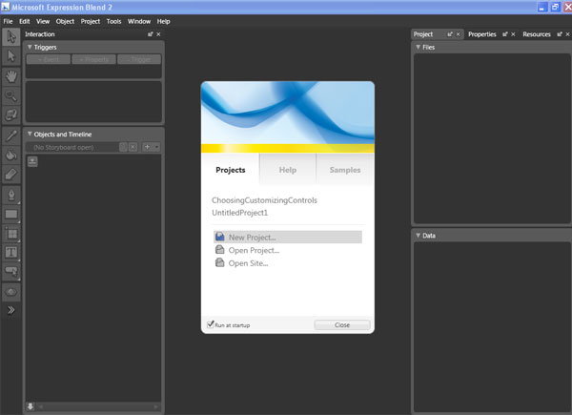Select the Selection arrow tool

coord(10,37)
